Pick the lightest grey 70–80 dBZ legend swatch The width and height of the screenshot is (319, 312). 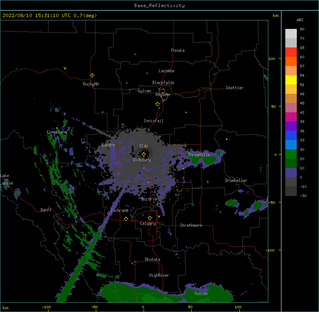tap(291, 34)
